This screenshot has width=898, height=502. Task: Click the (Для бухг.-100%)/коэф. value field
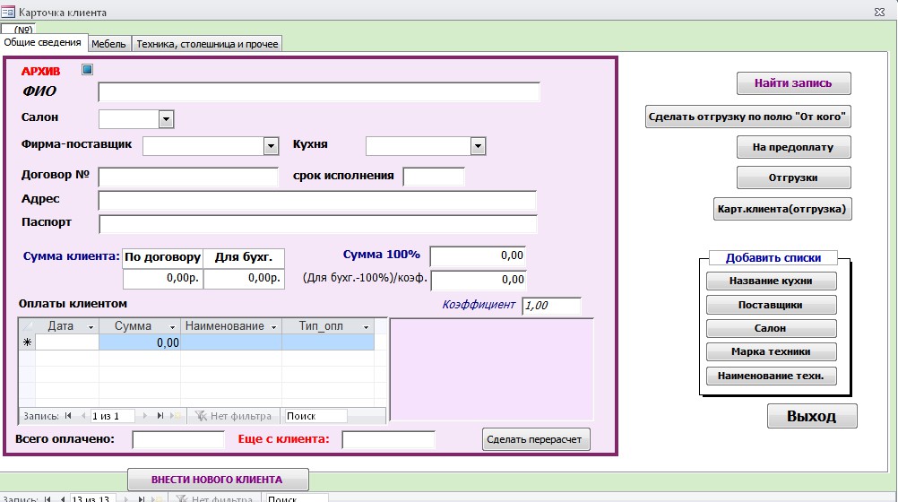click(x=479, y=280)
